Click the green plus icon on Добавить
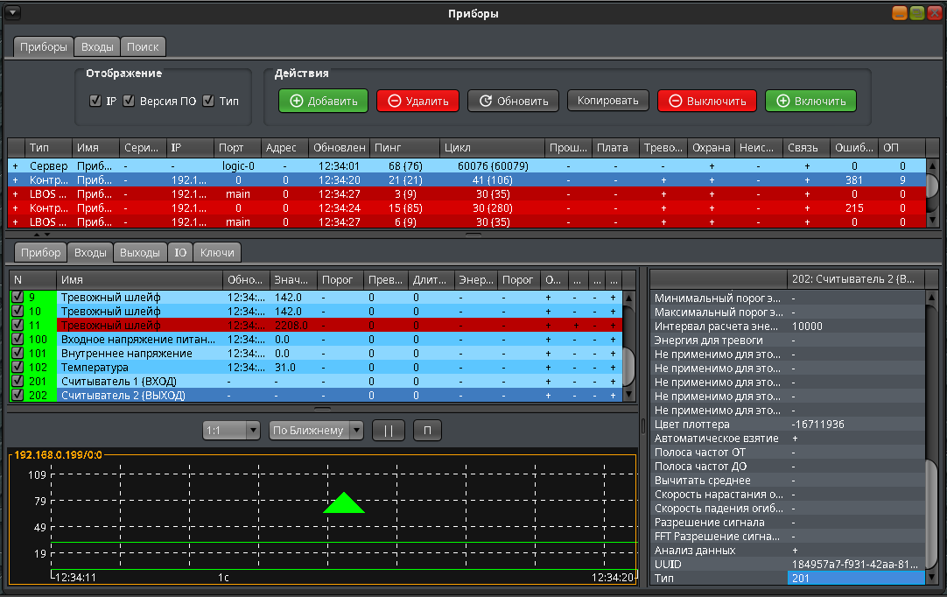This screenshot has width=947, height=597. click(297, 102)
